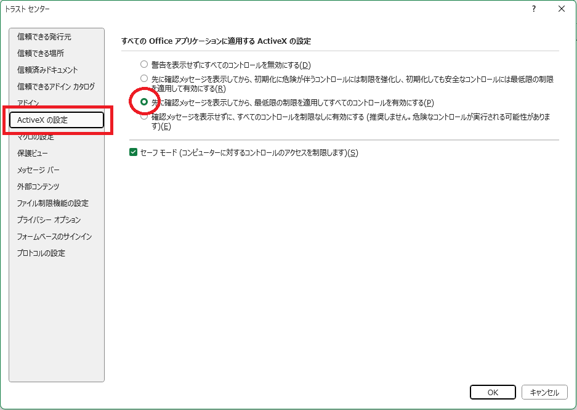The height and width of the screenshot is (410, 577).
Task: Click the help question mark icon
Action: click(534, 9)
